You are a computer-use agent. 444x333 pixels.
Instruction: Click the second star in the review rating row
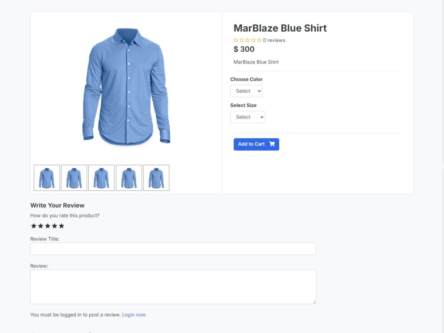[x=41, y=226]
